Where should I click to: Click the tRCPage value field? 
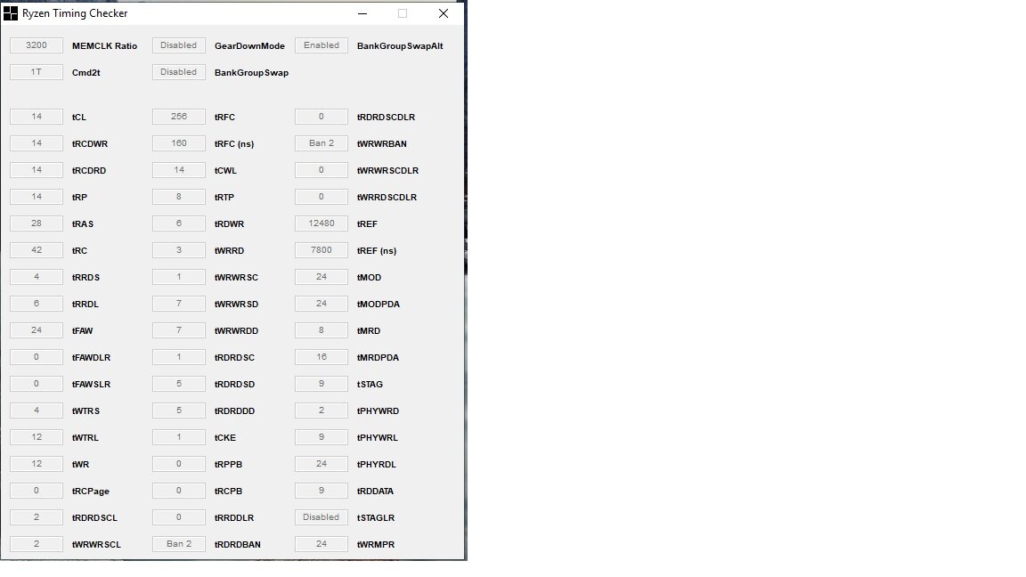37,491
